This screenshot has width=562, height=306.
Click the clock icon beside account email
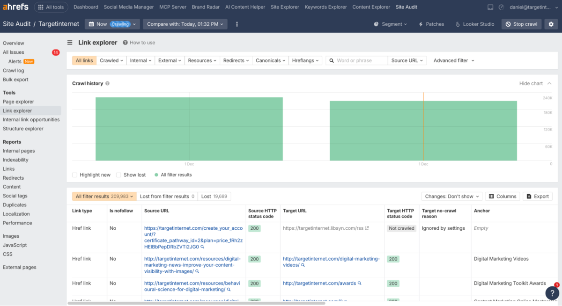point(501,7)
